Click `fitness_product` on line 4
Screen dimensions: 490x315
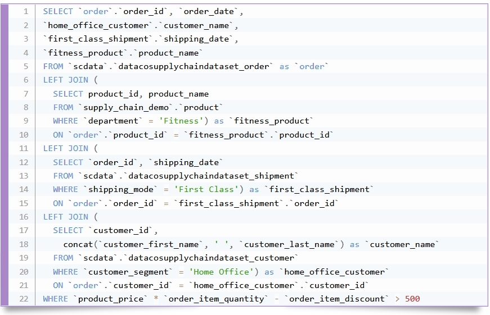86,53
